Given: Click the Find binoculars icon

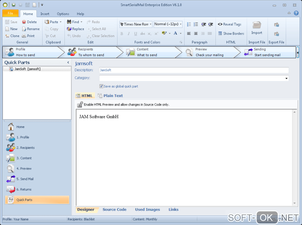Looking at the screenshot, I should click(x=69, y=22).
